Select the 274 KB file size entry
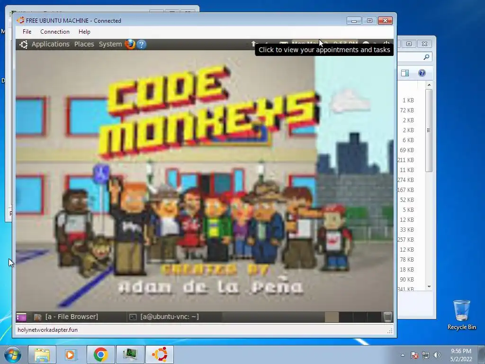485x364 pixels. point(406,180)
